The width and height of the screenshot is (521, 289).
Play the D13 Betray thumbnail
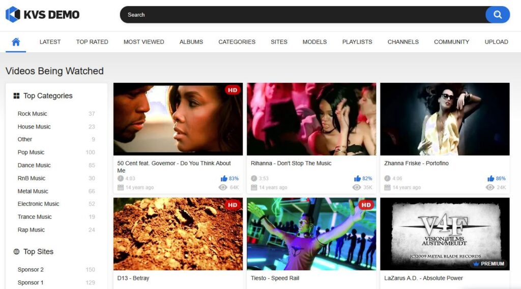point(178,234)
